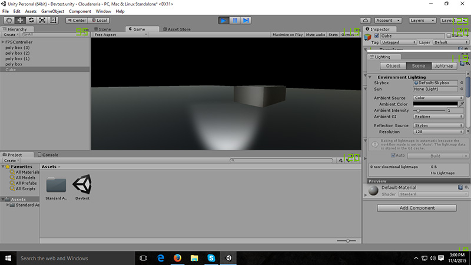
Task: Open the Ambient Source dropdown
Action: pos(437,98)
